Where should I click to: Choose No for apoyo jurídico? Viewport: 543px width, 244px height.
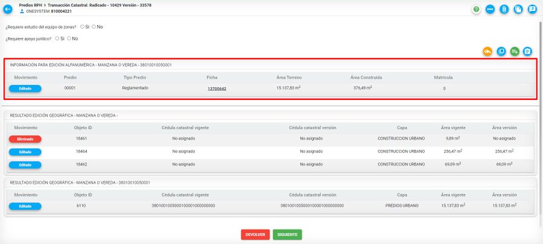click(x=69, y=39)
